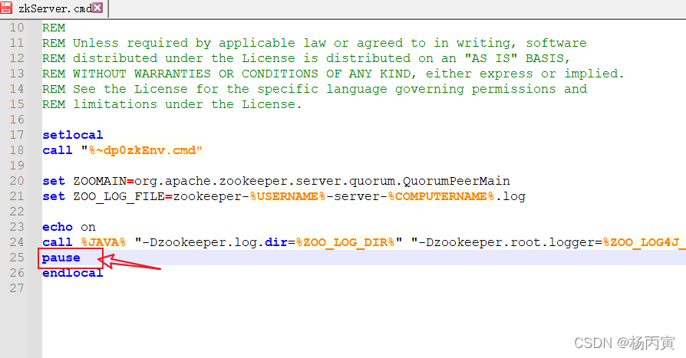Viewport: 686px width, 358px height.
Task: Click 'WITHOUT WARRANTIES' comment on line 13
Action: pyautogui.click(x=142, y=74)
